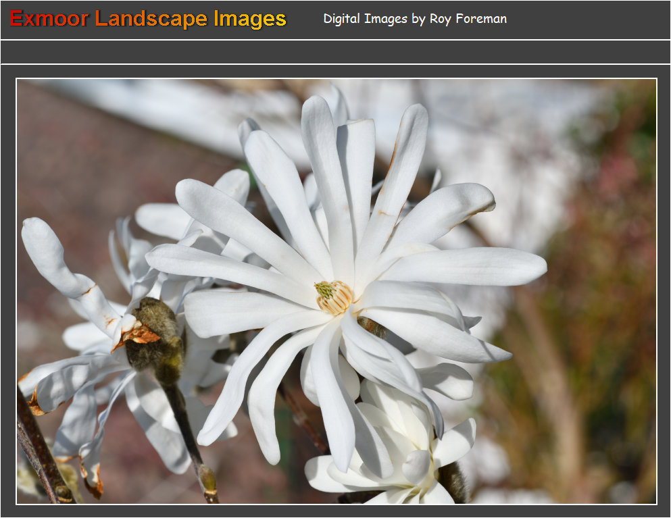Open the large magnolia flower photo

click(x=336, y=291)
